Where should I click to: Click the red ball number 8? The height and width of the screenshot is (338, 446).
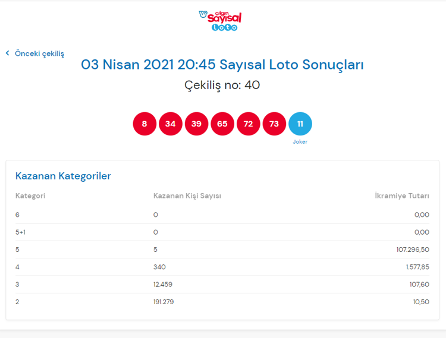click(145, 124)
